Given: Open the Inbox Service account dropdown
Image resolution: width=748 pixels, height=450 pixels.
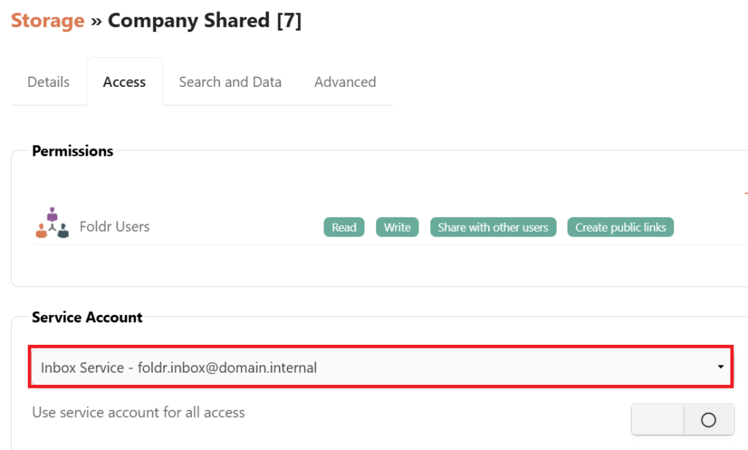Looking at the screenshot, I should pos(380,367).
